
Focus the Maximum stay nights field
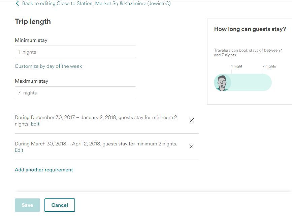(x=75, y=93)
